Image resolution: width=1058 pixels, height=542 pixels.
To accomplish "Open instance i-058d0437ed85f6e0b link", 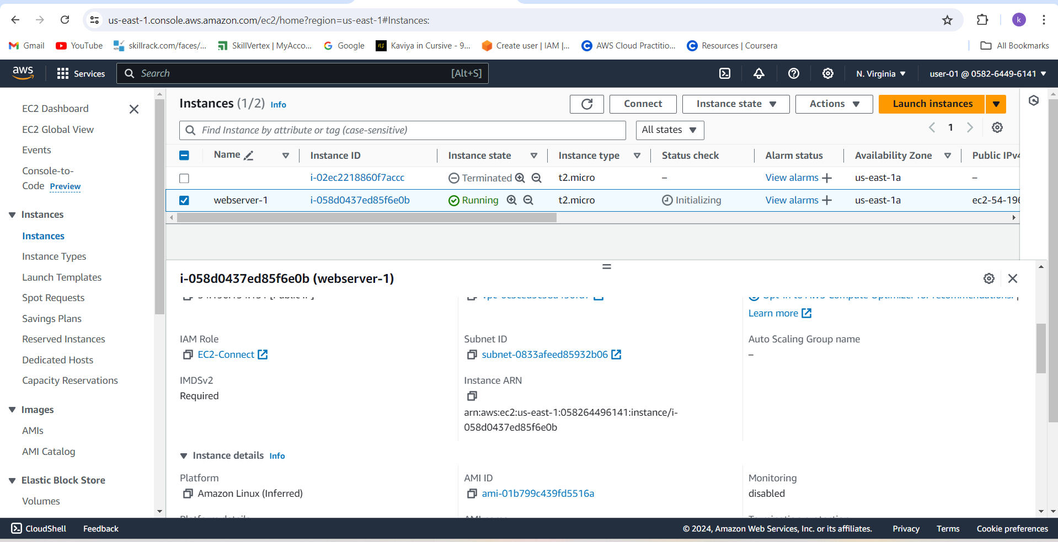I will pyautogui.click(x=360, y=200).
